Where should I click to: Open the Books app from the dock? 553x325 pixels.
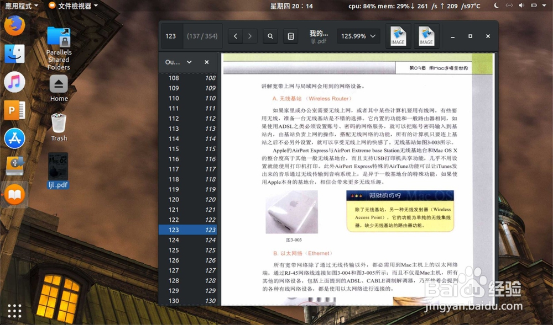(14, 194)
